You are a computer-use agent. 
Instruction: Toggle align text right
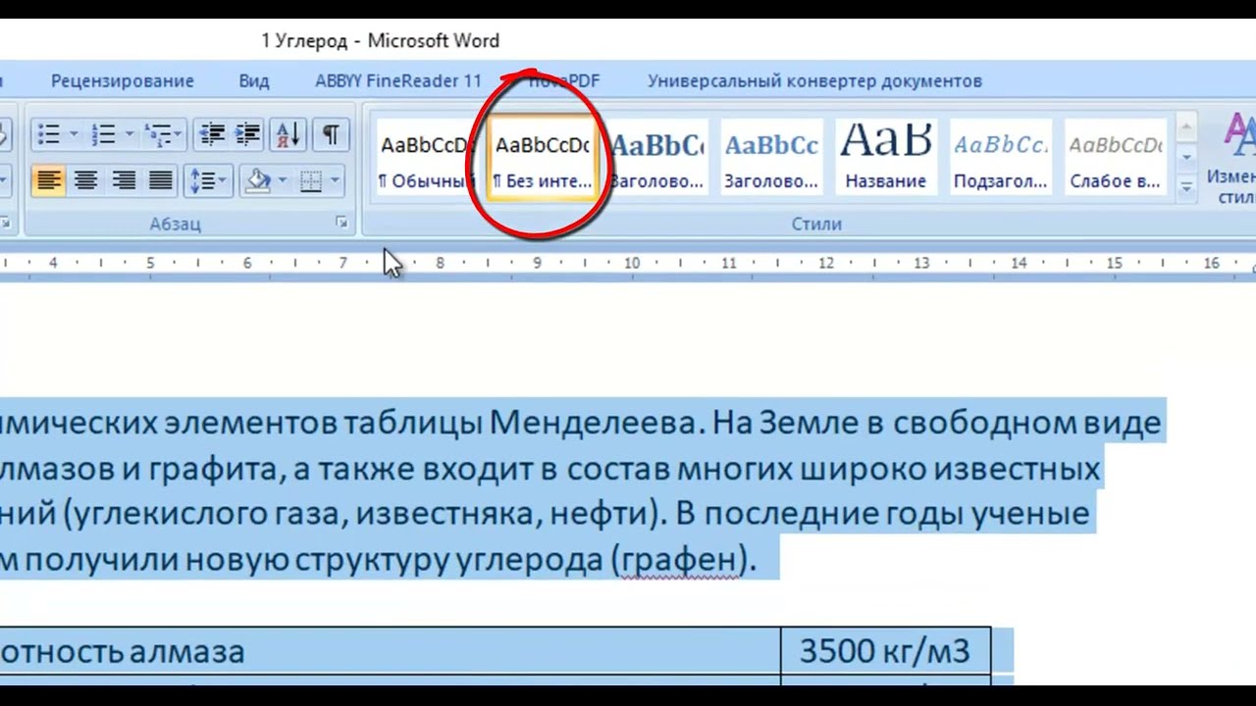(x=124, y=180)
